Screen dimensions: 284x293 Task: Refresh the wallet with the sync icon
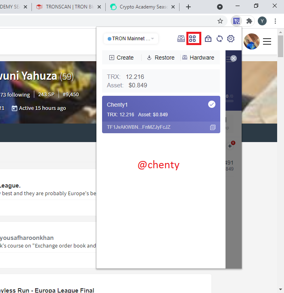219,39
